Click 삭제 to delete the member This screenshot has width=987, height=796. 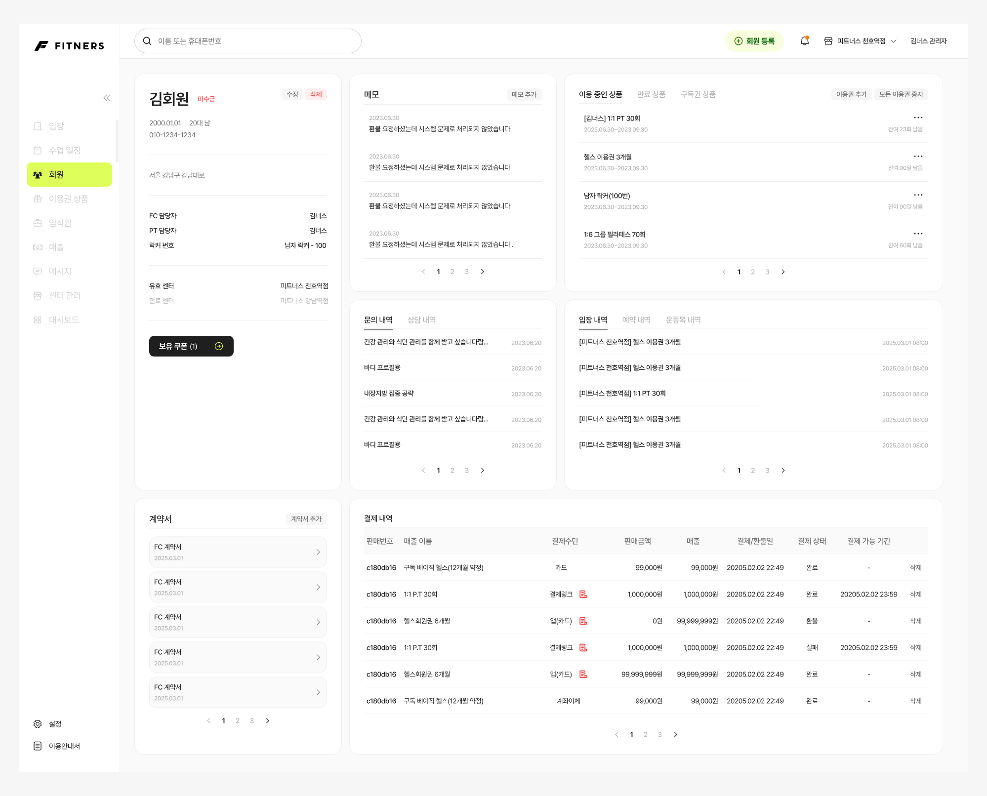tap(316, 94)
